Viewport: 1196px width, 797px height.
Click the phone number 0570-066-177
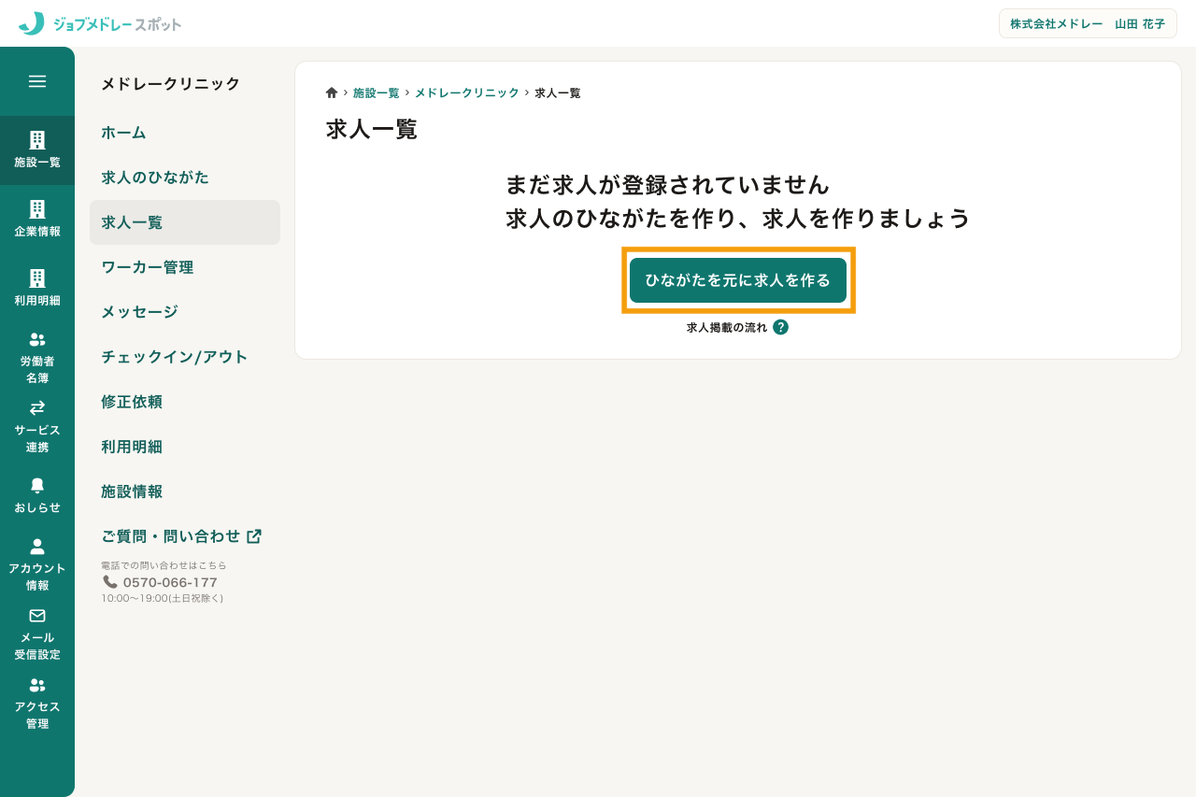[170, 582]
